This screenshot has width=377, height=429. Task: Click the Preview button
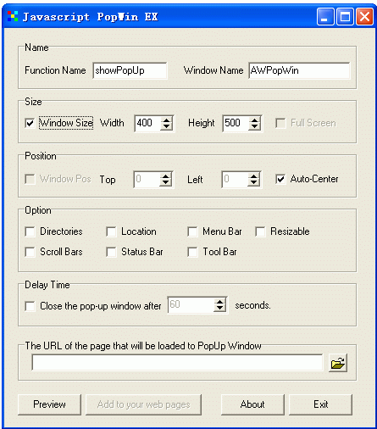point(49,404)
